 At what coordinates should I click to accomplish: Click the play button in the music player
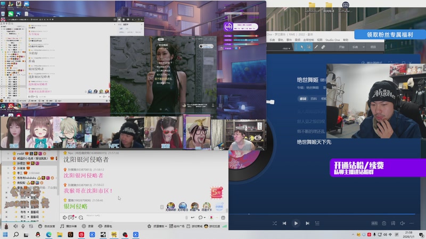(296, 223)
